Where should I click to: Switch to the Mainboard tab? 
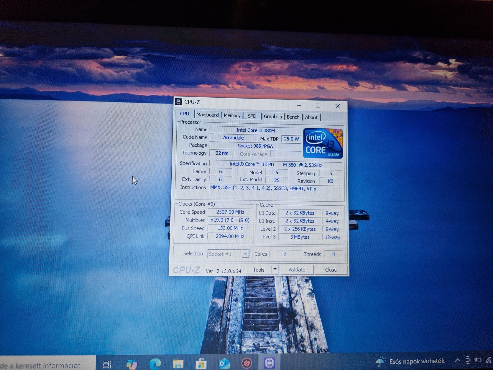(x=208, y=115)
